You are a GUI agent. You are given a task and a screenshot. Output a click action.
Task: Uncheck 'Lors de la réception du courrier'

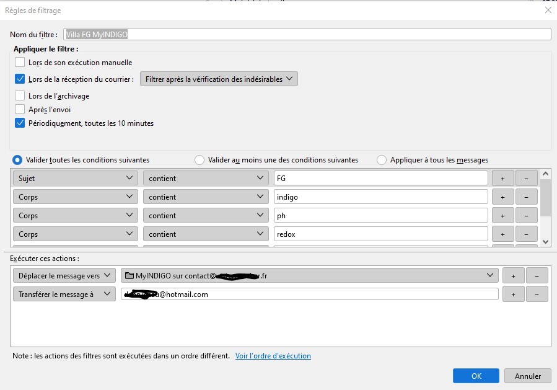(20, 79)
